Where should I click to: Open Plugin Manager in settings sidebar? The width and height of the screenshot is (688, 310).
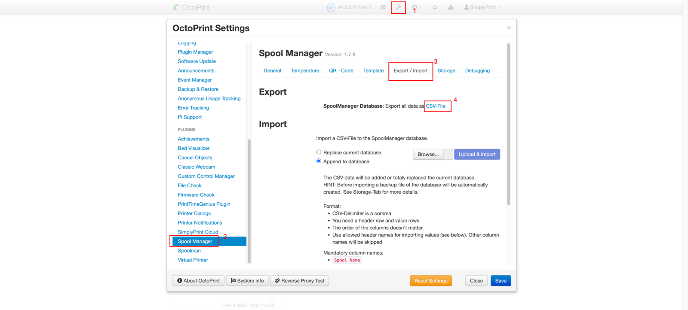tap(195, 52)
